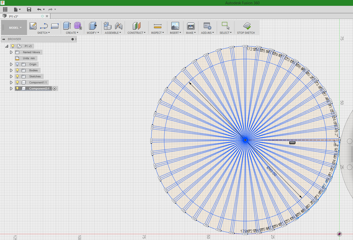The image size is (353, 240).
Task: Open the SKETCH dropdown menu
Action: click(43, 33)
